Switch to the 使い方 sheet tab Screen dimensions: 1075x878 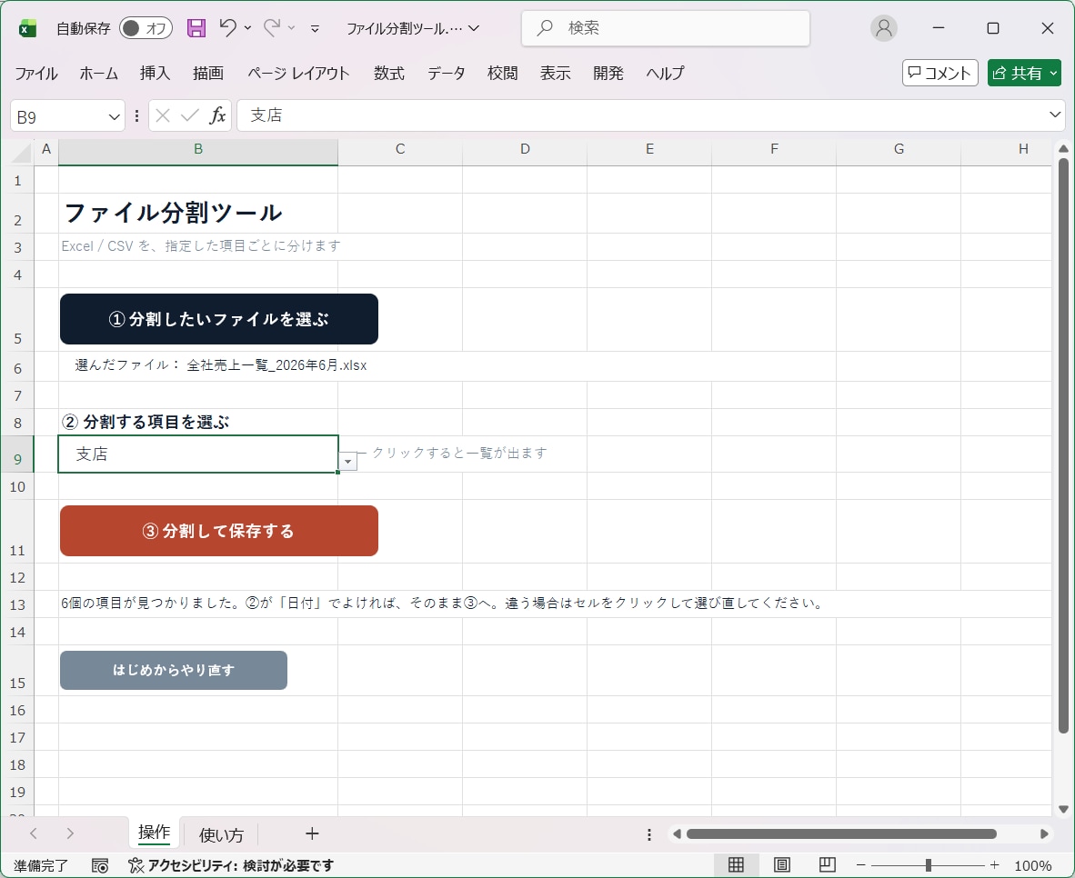coord(221,834)
